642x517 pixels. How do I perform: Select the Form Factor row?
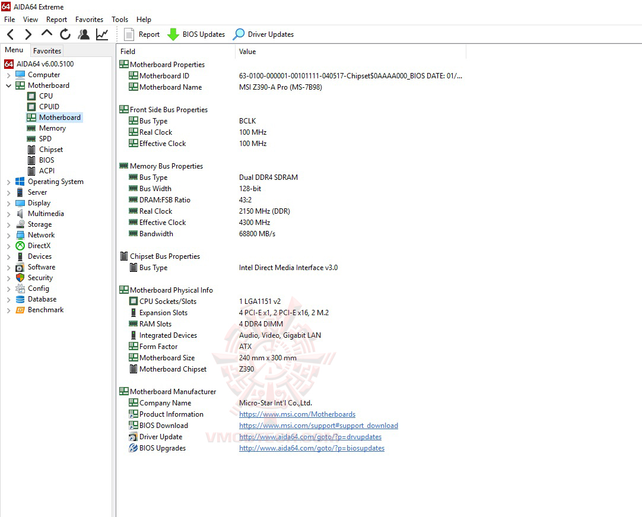point(291,347)
